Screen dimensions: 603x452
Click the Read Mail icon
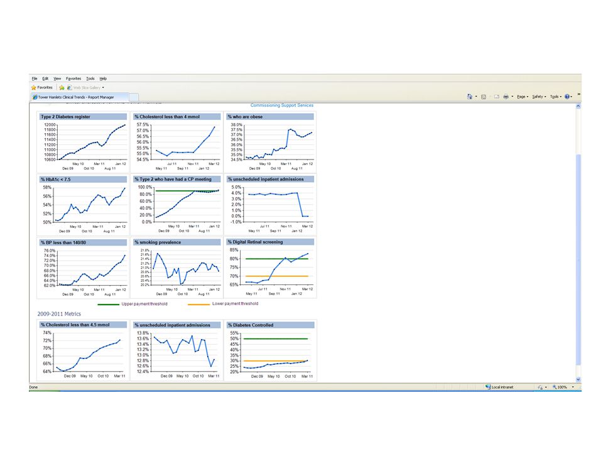(x=496, y=97)
